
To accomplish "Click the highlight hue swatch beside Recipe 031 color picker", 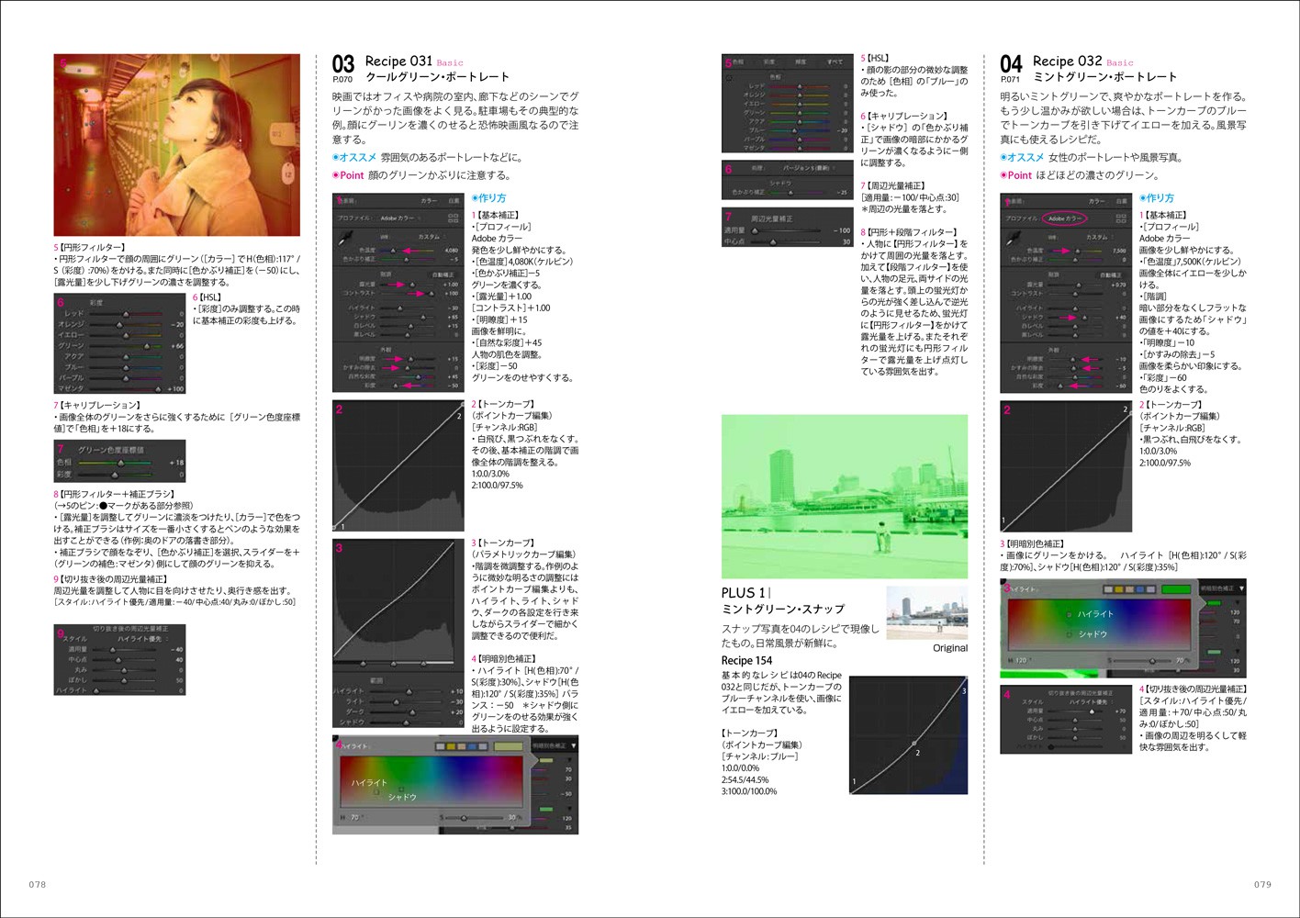I will click(x=507, y=746).
